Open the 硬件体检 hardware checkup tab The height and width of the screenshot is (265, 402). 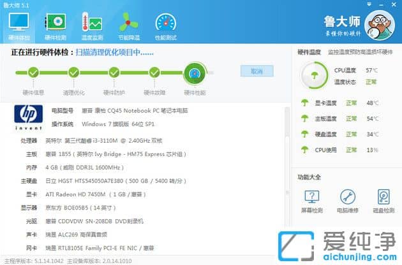pos(20,25)
